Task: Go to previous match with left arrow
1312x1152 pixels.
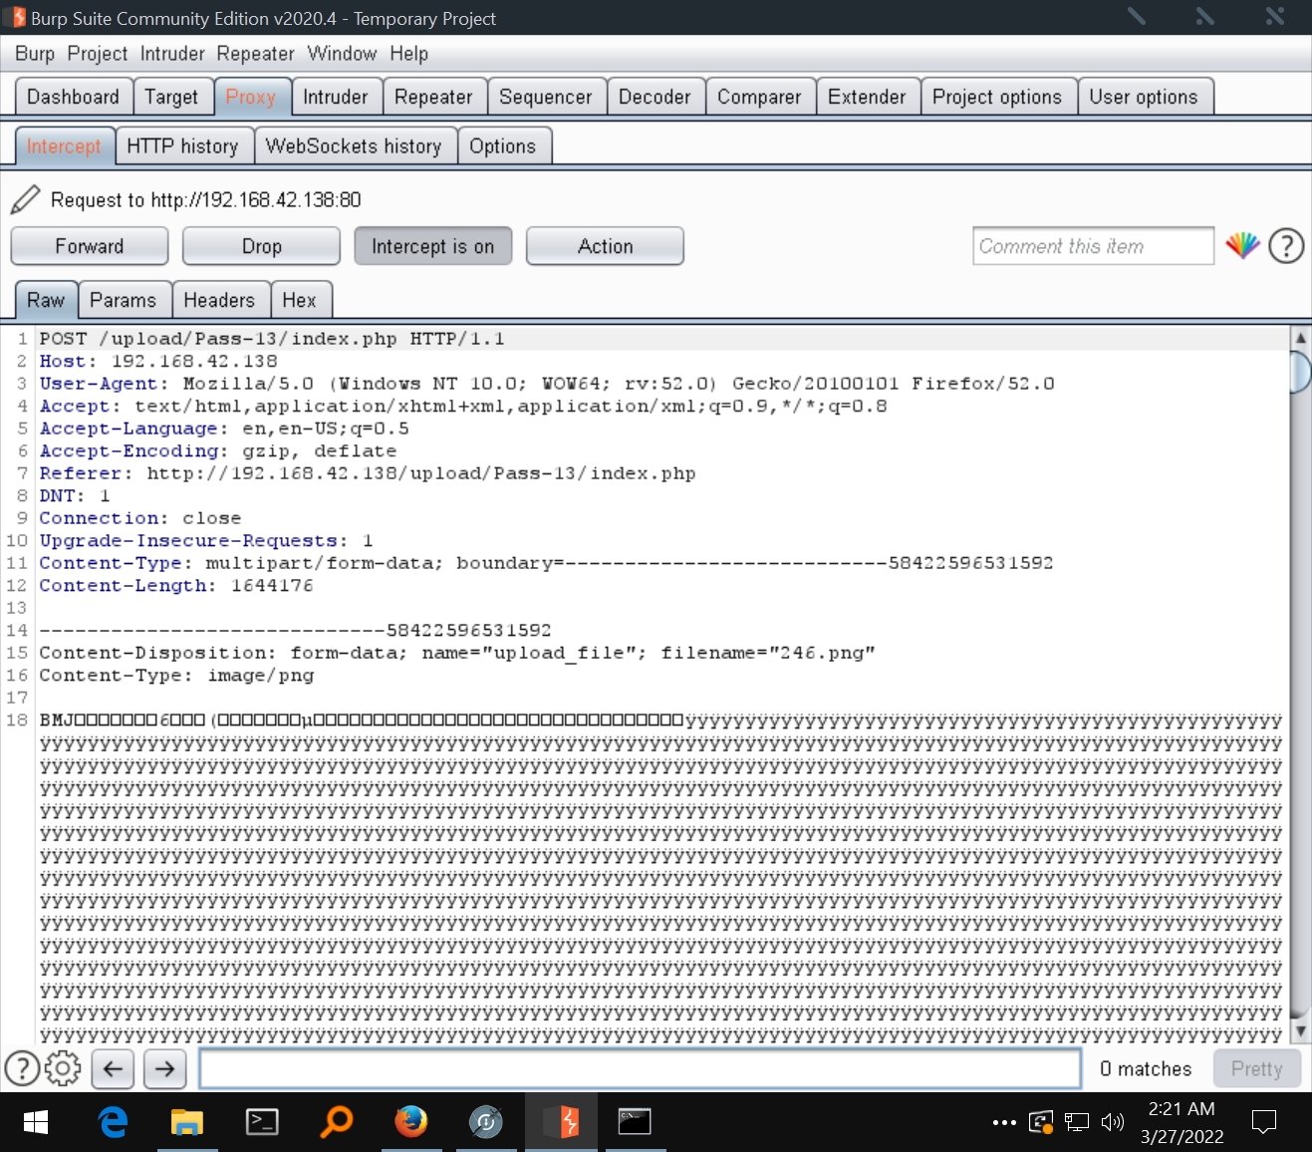Action: click(x=113, y=1068)
